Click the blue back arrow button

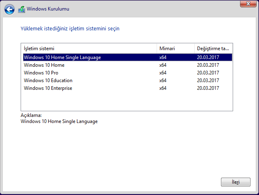pos(9,9)
